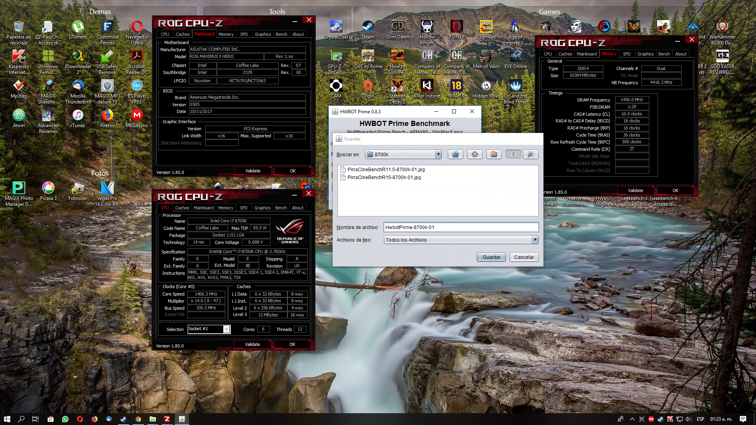Open the Steam desktop icon

click(368, 30)
